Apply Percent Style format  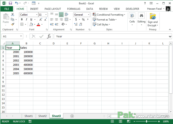coord(83,19)
